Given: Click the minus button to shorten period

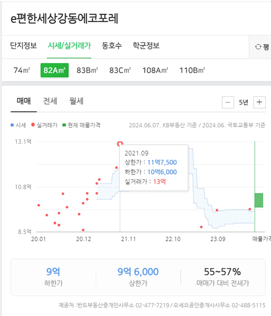Looking at the screenshot, I should 228,102.
